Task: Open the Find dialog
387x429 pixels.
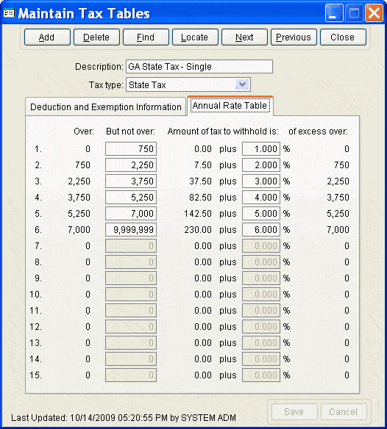Action: (146, 37)
